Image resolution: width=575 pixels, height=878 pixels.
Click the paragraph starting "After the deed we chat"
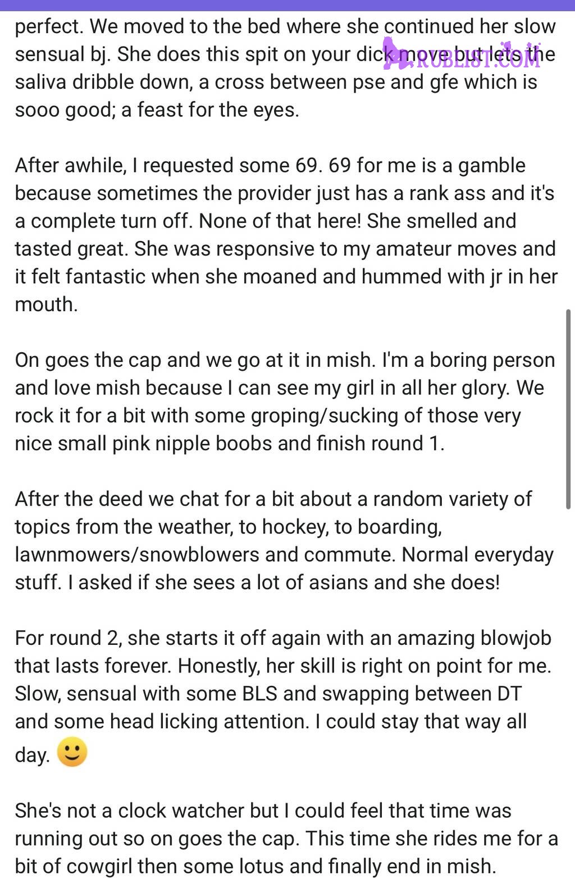(x=284, y=540)
